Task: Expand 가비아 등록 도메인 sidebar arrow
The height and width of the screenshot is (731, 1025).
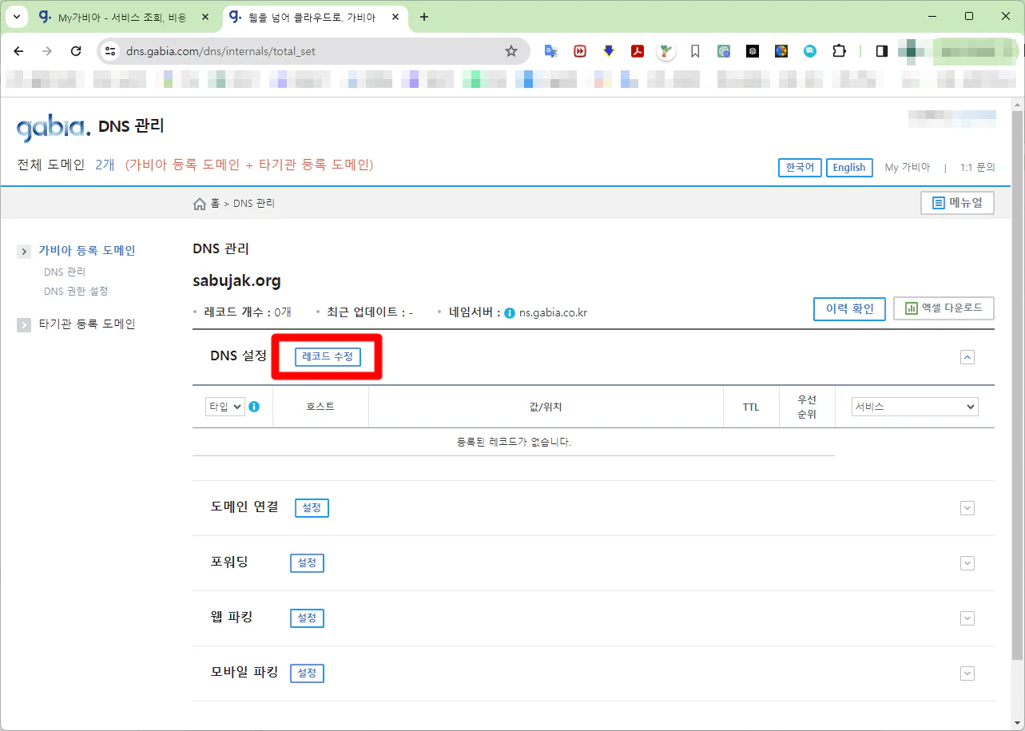Action: click(x=24, y=252)
